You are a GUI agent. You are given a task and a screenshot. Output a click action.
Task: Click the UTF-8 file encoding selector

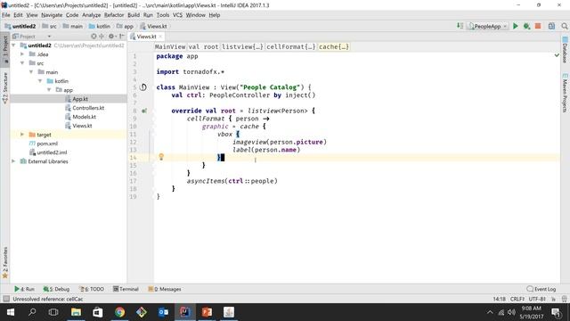pyautogui.click(x=537, y=299)
